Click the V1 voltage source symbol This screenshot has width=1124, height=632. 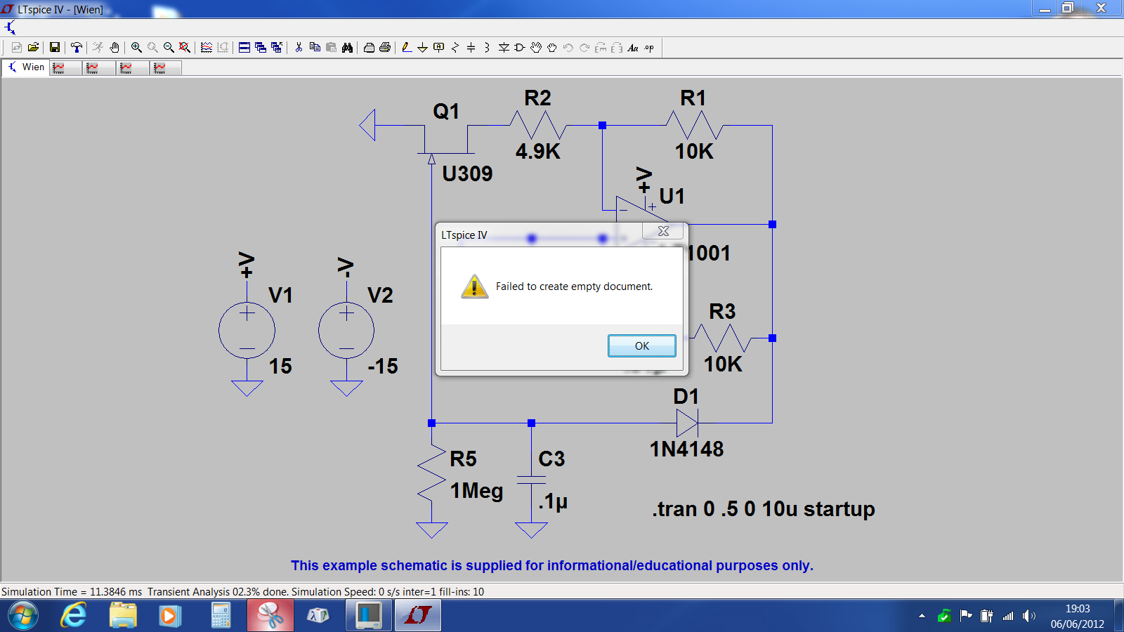click(x=247, y=330)
